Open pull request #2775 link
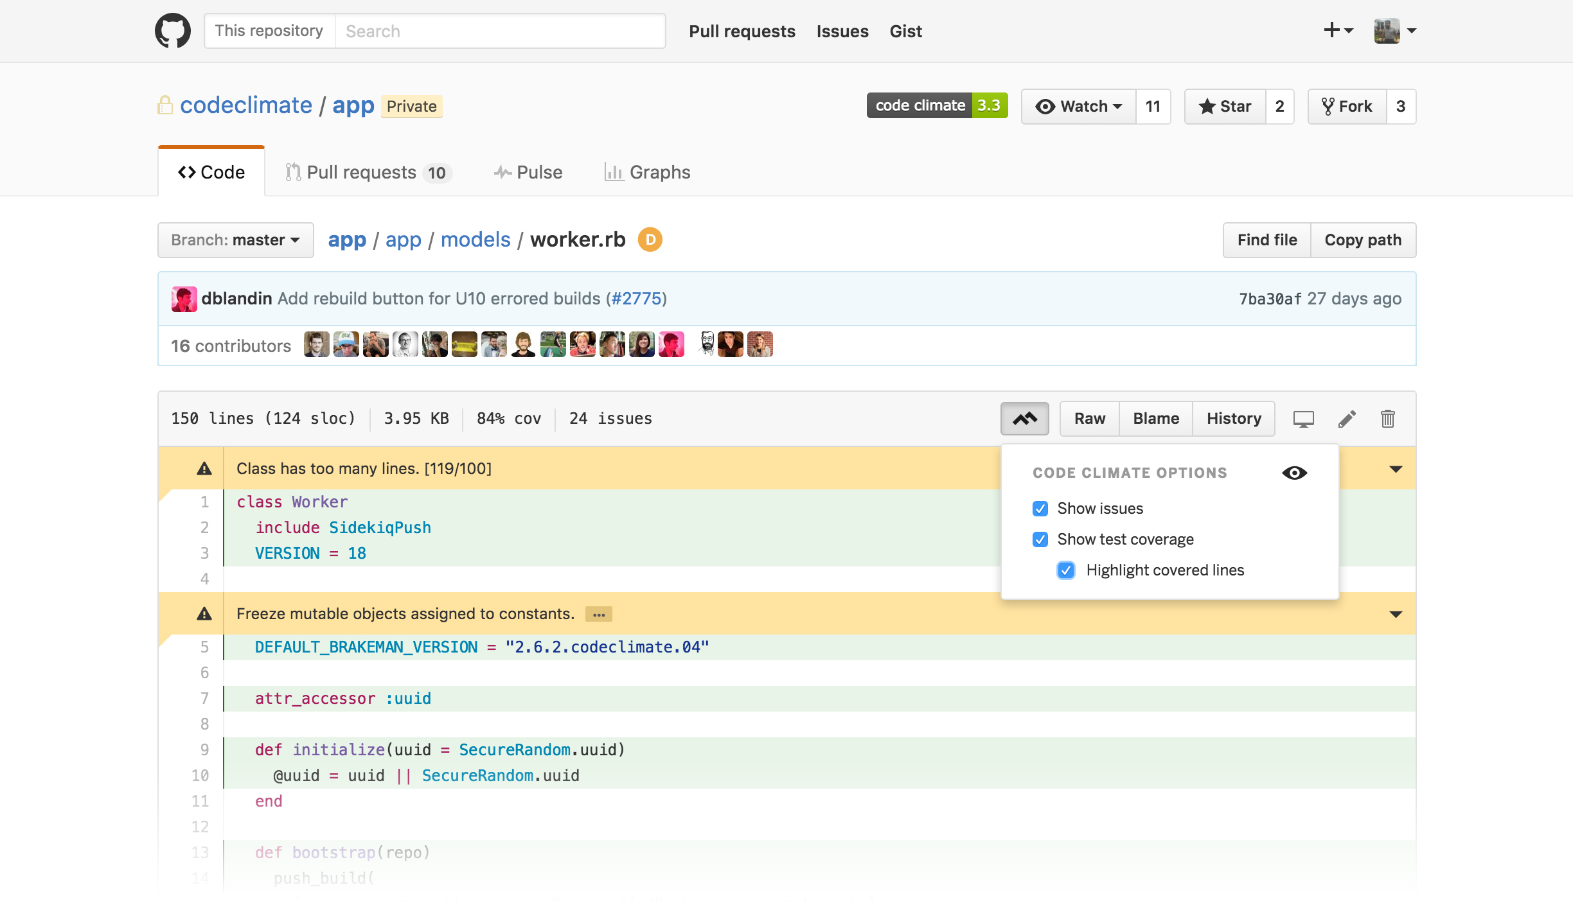 636,299
